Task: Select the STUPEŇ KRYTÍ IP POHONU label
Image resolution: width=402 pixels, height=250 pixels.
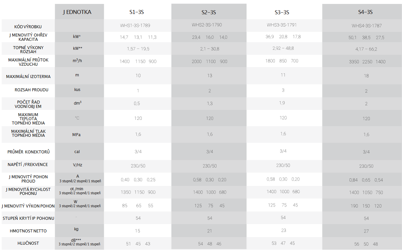Action: point(28,218)
